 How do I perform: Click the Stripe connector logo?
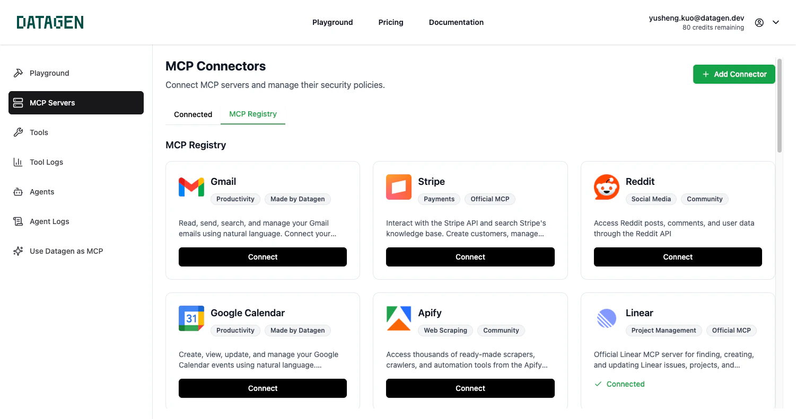click(398, 186)
